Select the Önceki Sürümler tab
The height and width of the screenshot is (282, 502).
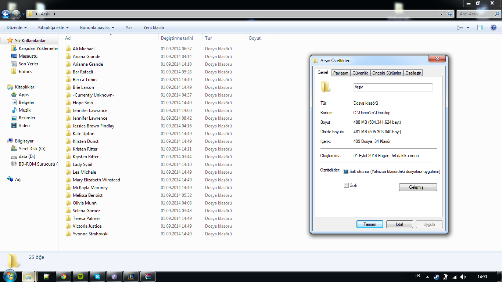(387, 73)
